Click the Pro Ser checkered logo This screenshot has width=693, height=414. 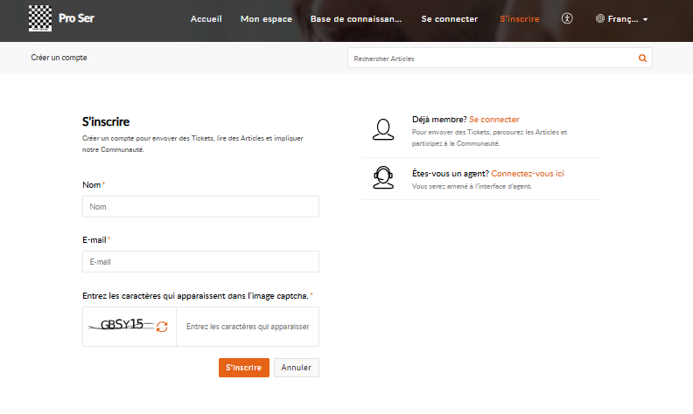point(39,18)
